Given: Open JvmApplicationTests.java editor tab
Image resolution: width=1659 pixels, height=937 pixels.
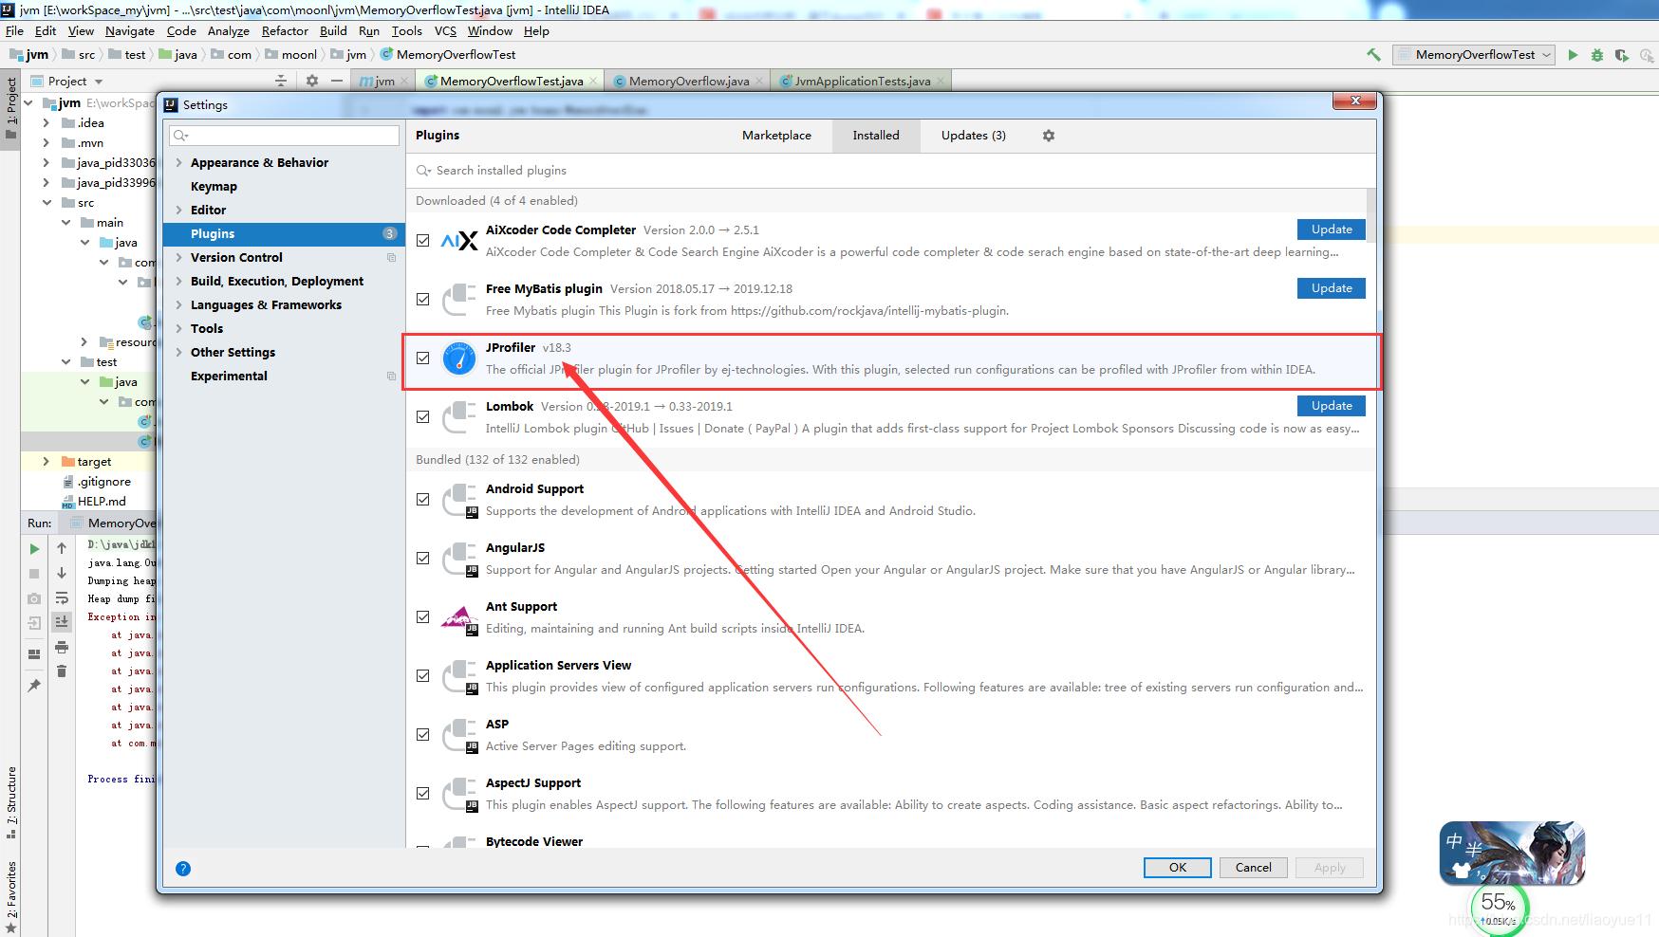Looking at the screenshot, I should (862, 82).
